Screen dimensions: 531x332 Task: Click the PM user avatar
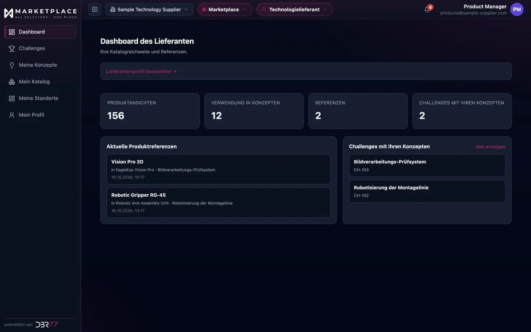[x=517, y=9]
